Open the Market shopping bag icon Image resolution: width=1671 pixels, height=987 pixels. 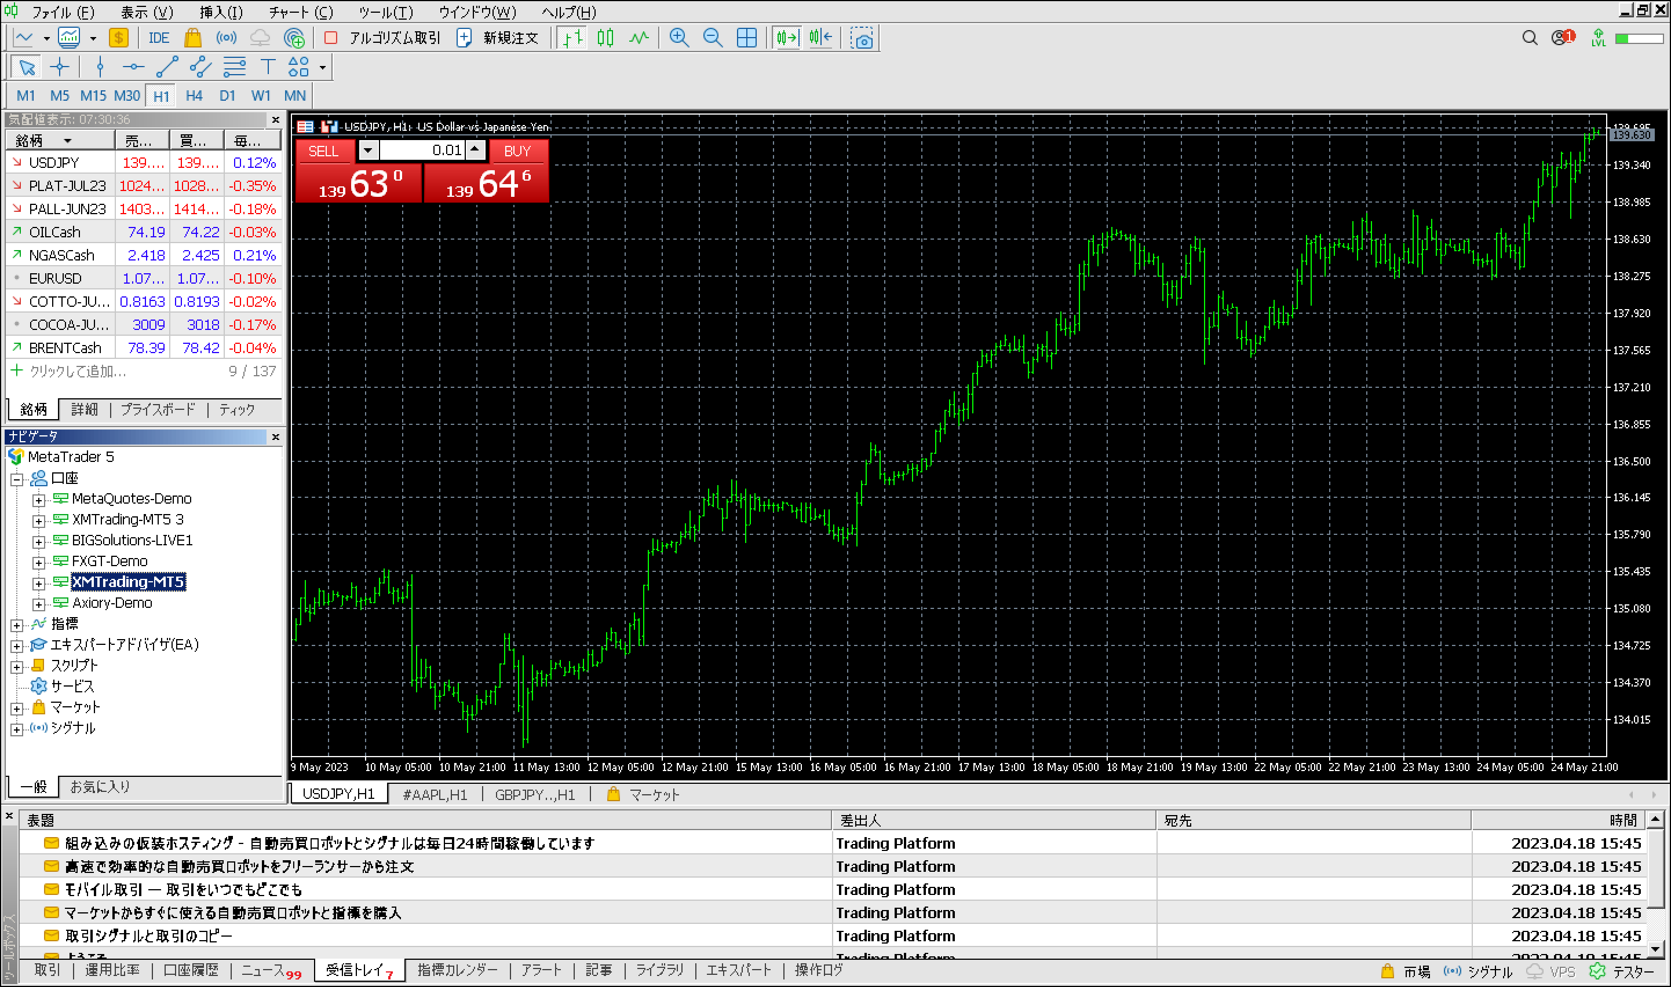(193, 38)
